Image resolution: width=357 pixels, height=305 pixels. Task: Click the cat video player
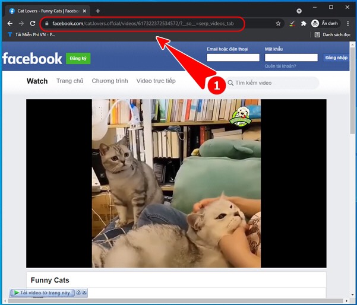(x=176, y=183)
